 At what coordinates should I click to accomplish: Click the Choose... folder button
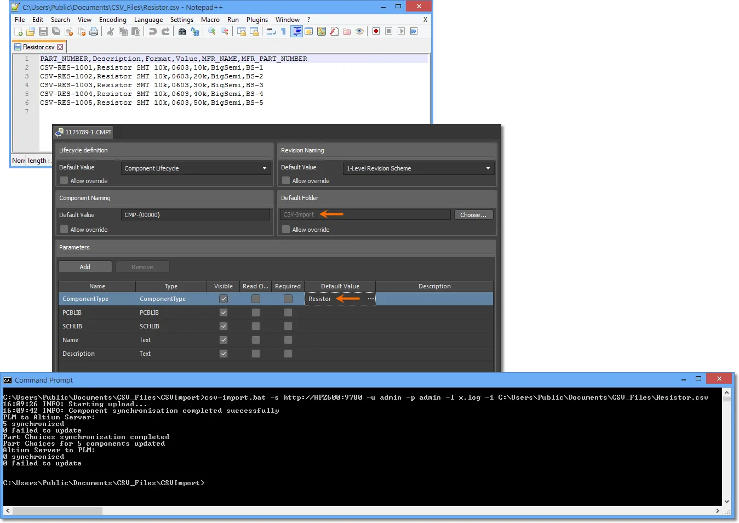point(473,215)
